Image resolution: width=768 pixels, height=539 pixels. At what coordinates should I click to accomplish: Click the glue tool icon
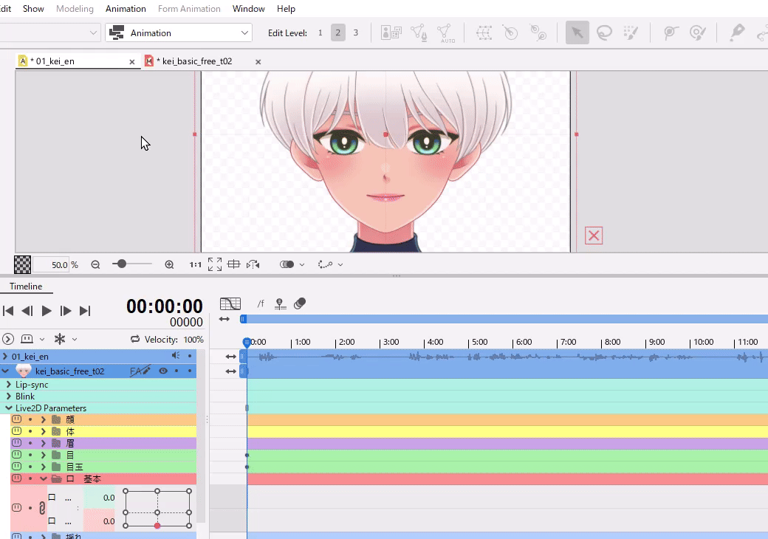coord(670,32)
